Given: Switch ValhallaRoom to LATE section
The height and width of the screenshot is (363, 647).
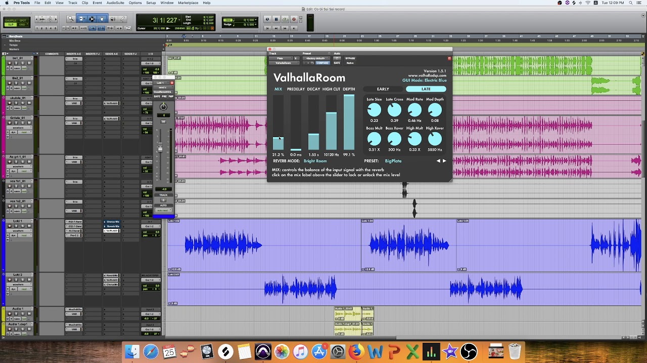Looking at the screenshot, I should [426, 89].
